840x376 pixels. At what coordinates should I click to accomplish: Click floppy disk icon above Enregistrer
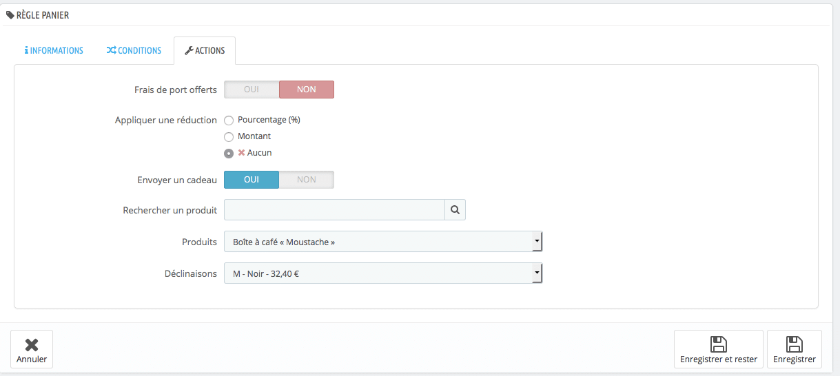(x=795, y=344)
